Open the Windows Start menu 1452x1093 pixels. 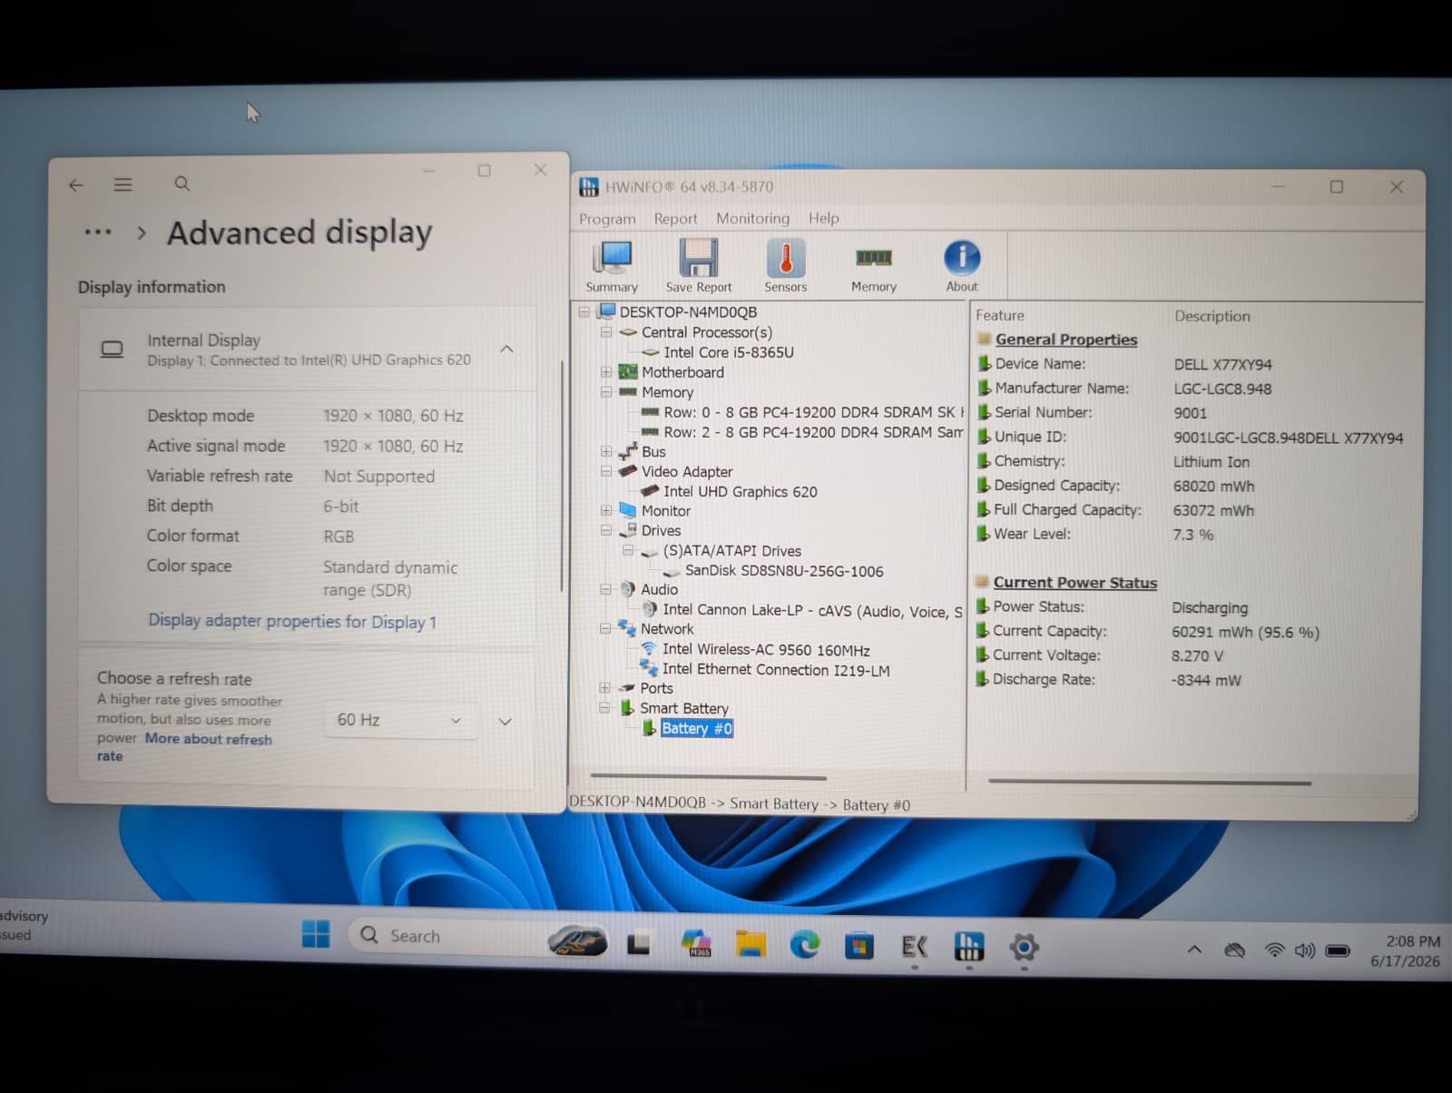click(316, 934)
